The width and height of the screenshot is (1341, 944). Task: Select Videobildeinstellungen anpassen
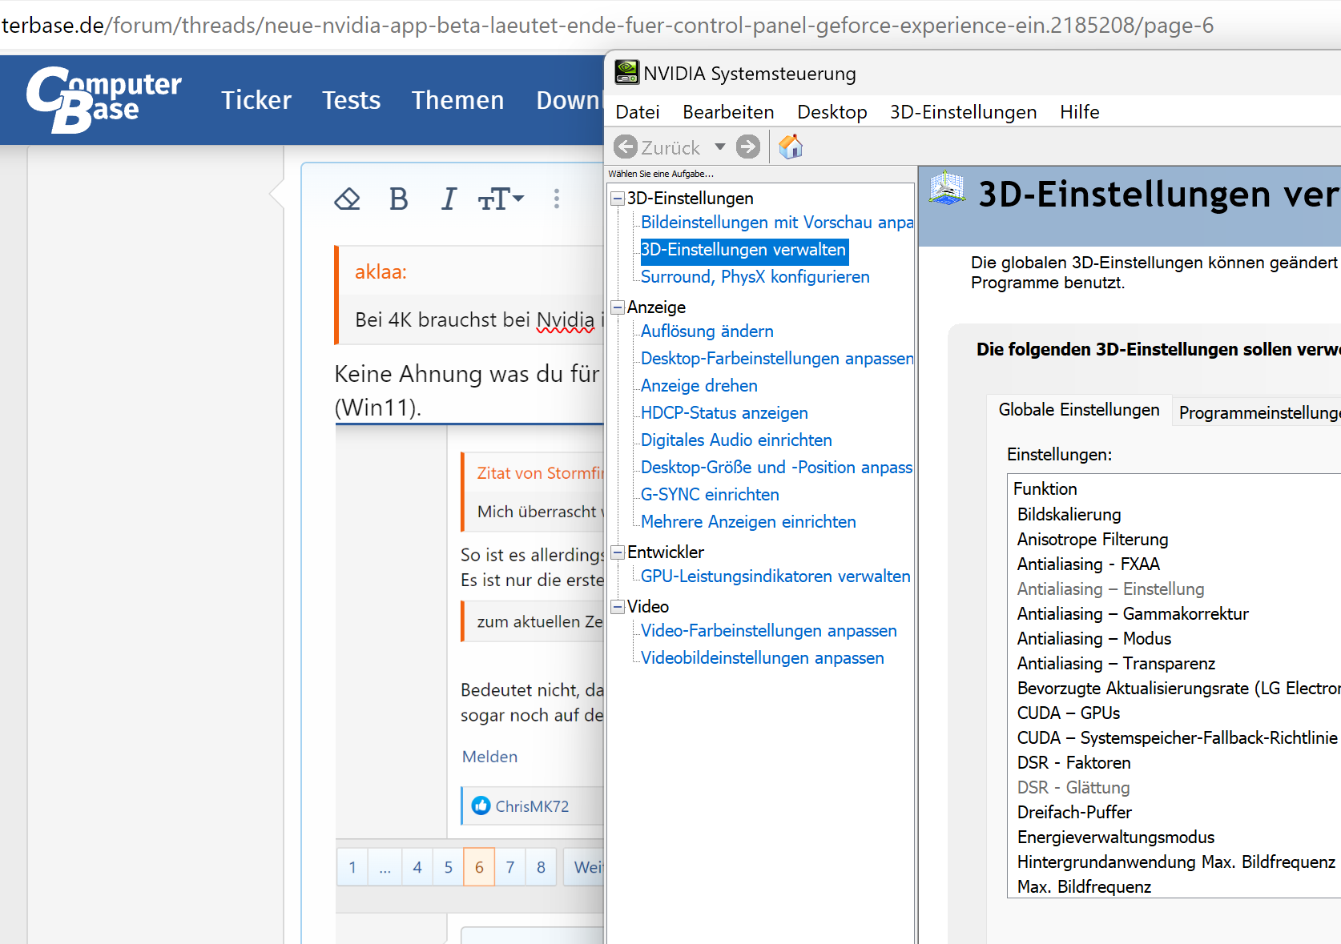click(762, 658)
